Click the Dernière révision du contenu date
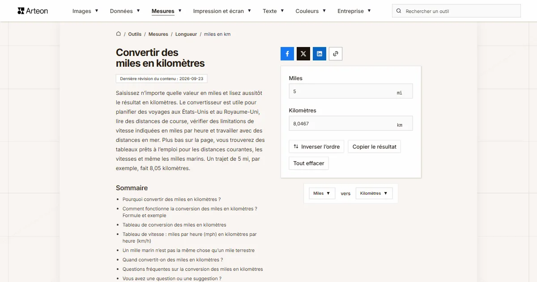This screenshot has width=537, height=282. point(162,78)
